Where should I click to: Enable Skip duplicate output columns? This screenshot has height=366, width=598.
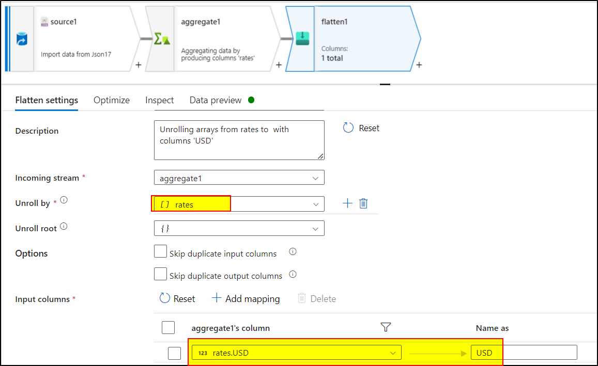[160, 274]
